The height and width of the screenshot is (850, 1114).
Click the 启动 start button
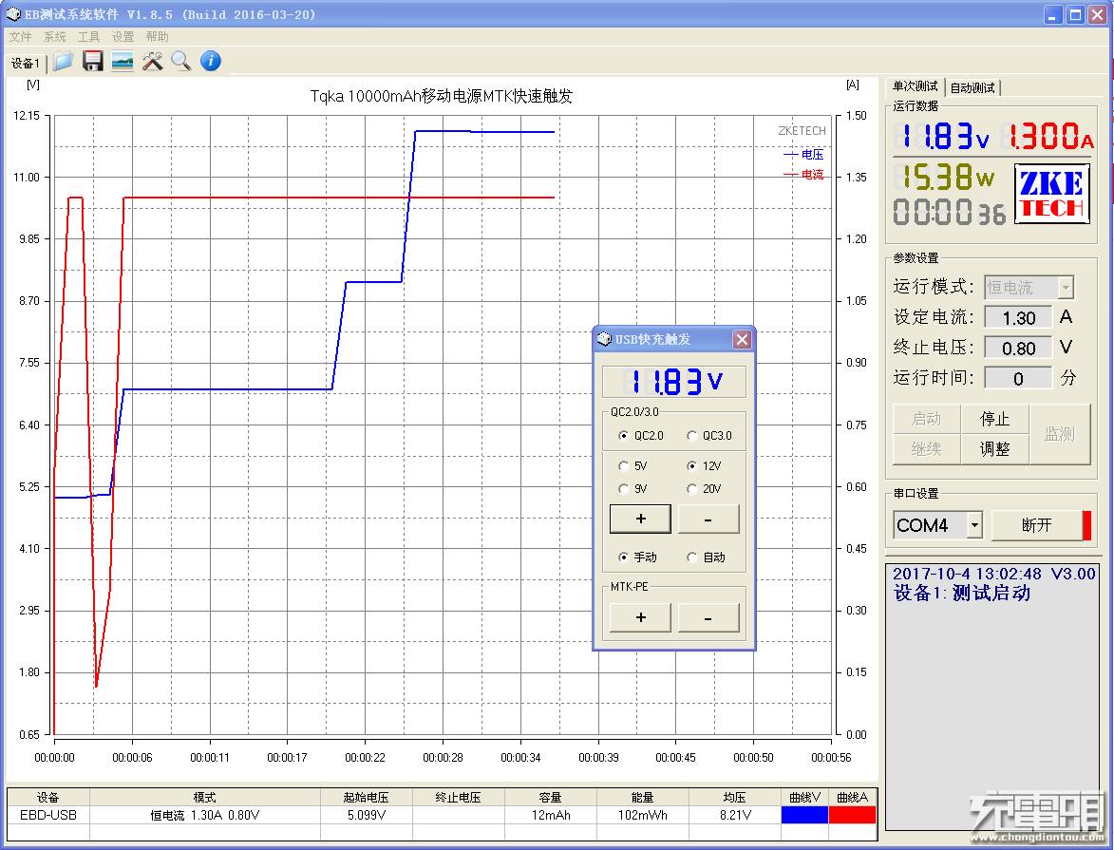click(927, 420)
